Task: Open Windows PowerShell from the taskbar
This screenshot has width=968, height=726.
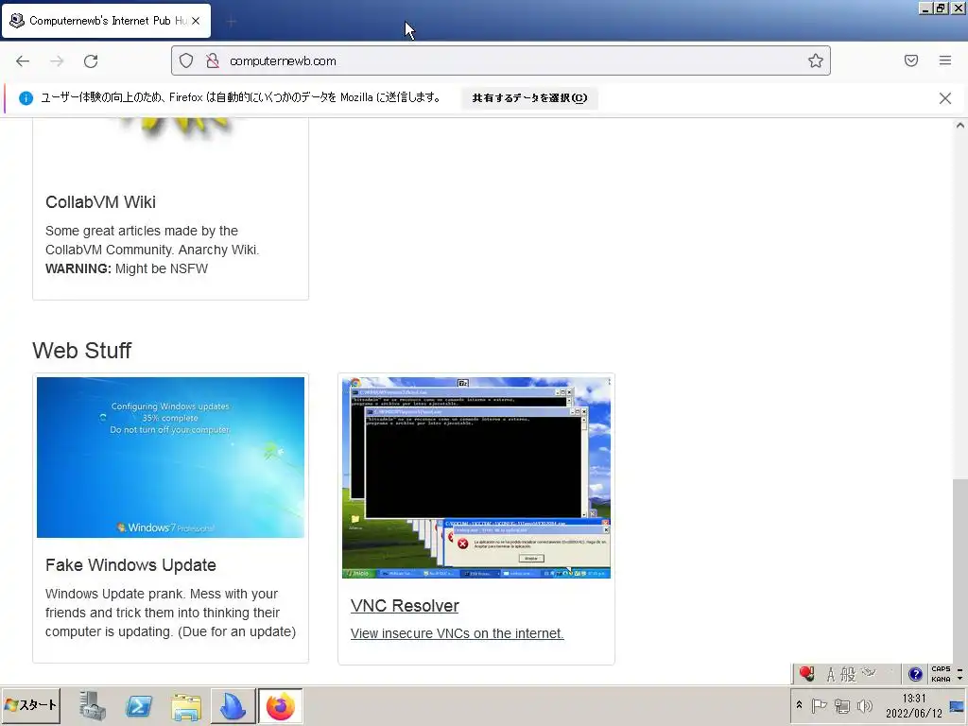Action: pyautogui.click(x=139, y=705)
